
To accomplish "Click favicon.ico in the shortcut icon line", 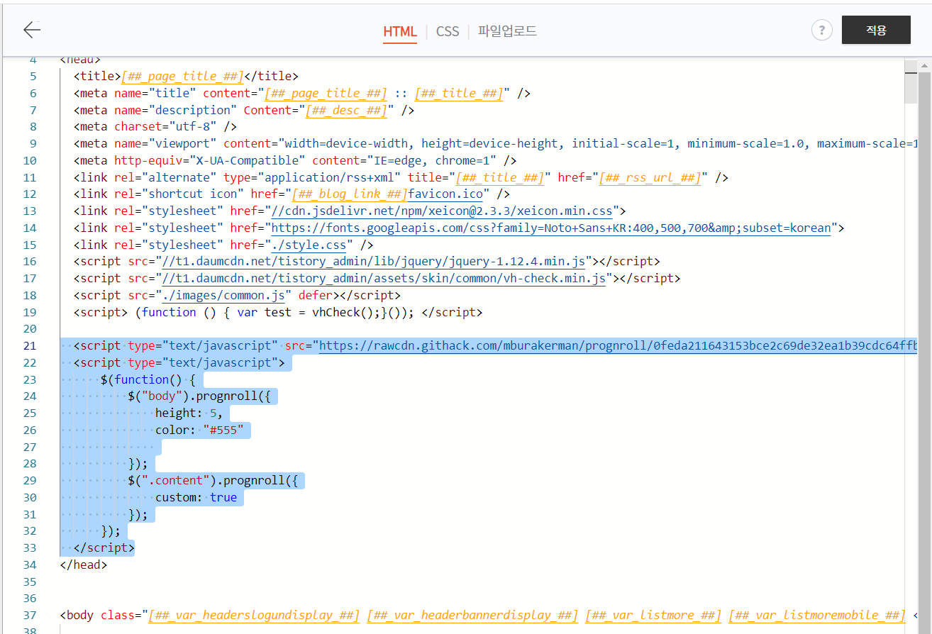I will [445, 194].
